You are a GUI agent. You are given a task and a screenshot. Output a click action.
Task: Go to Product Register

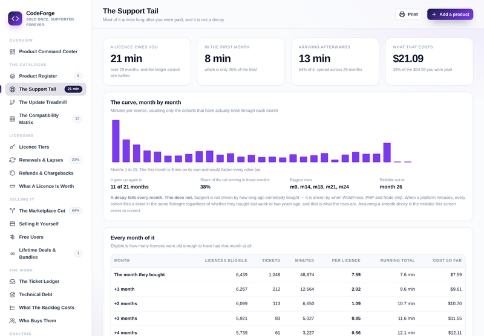[x=46, y=76]
